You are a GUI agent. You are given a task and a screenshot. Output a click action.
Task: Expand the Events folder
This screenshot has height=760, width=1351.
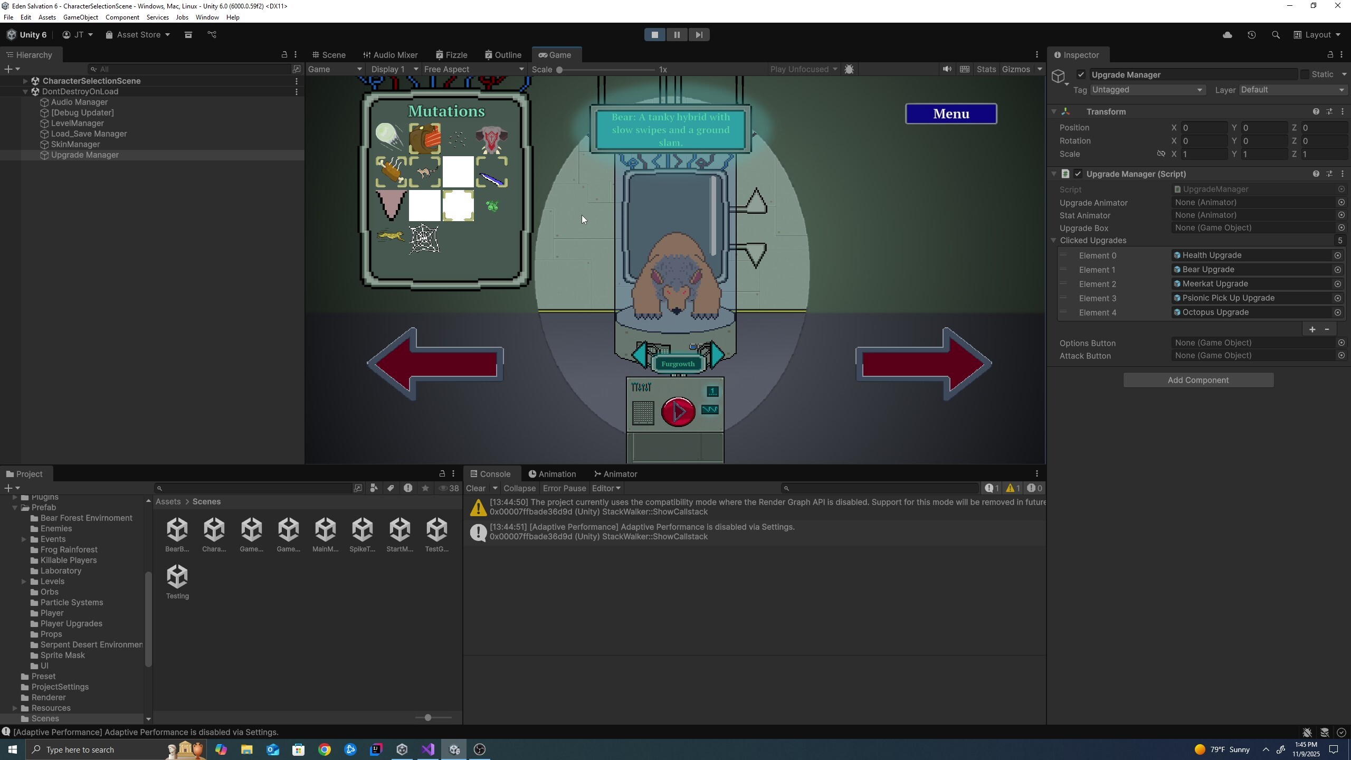click(x=24, y=539)
